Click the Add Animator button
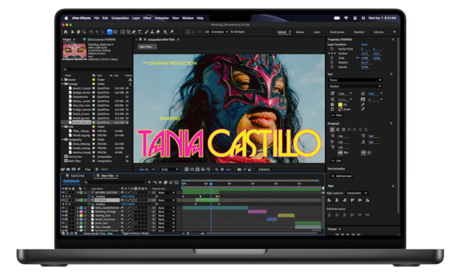Image resolution: width=458 pixels, height=275 pixels. coord(342,176)
